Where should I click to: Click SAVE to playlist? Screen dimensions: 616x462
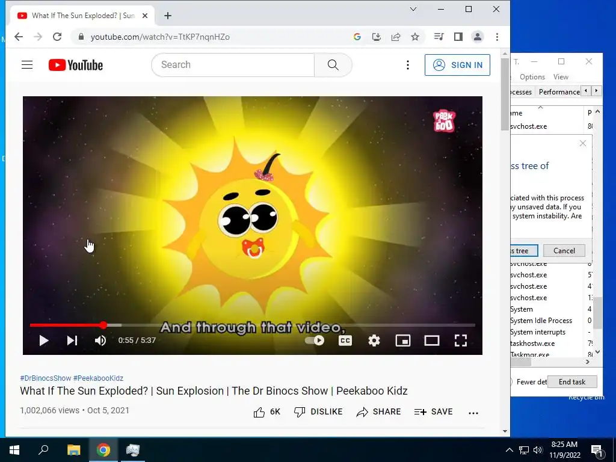coord(433,411)
